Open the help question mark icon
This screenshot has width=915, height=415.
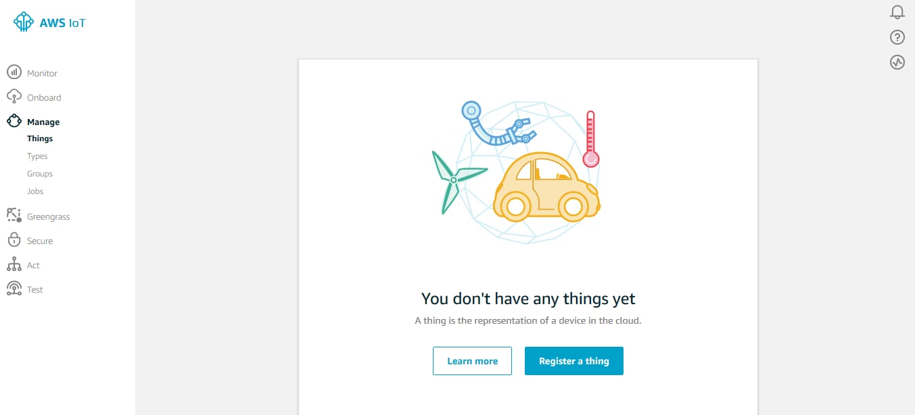(x=897, y=37)
